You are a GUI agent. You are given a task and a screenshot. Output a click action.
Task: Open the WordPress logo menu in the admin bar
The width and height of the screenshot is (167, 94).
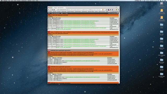tap(49, 13)
